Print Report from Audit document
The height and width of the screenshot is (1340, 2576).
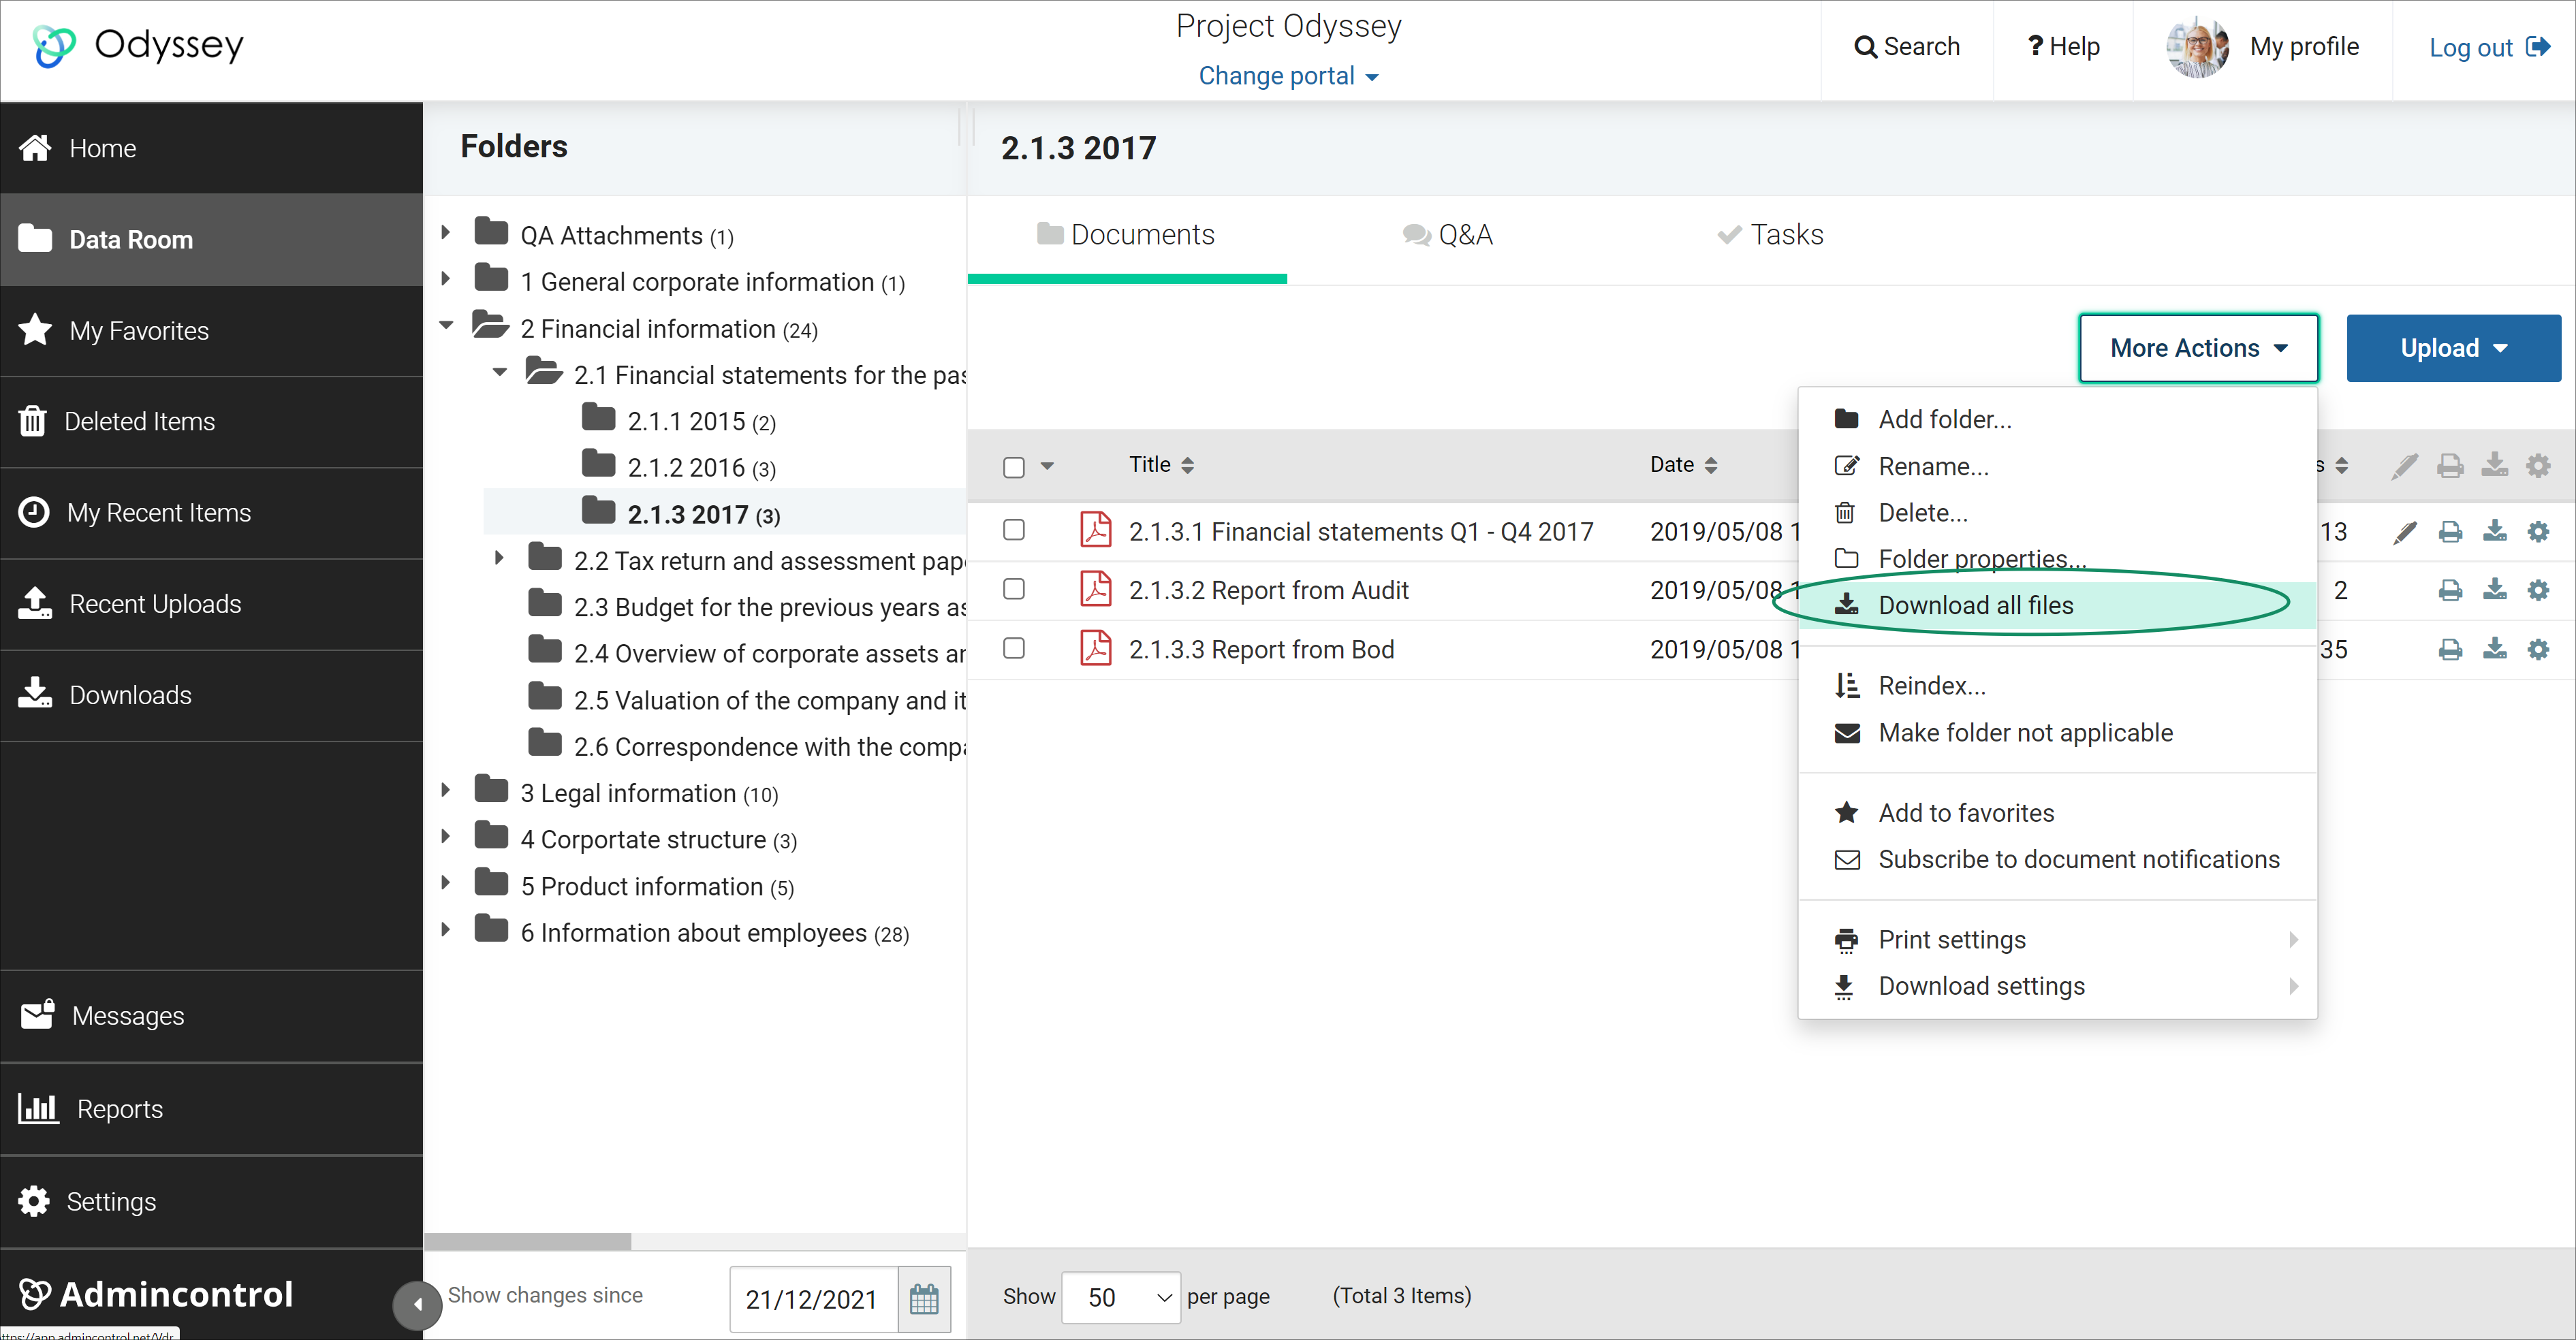coord(2450,591)
